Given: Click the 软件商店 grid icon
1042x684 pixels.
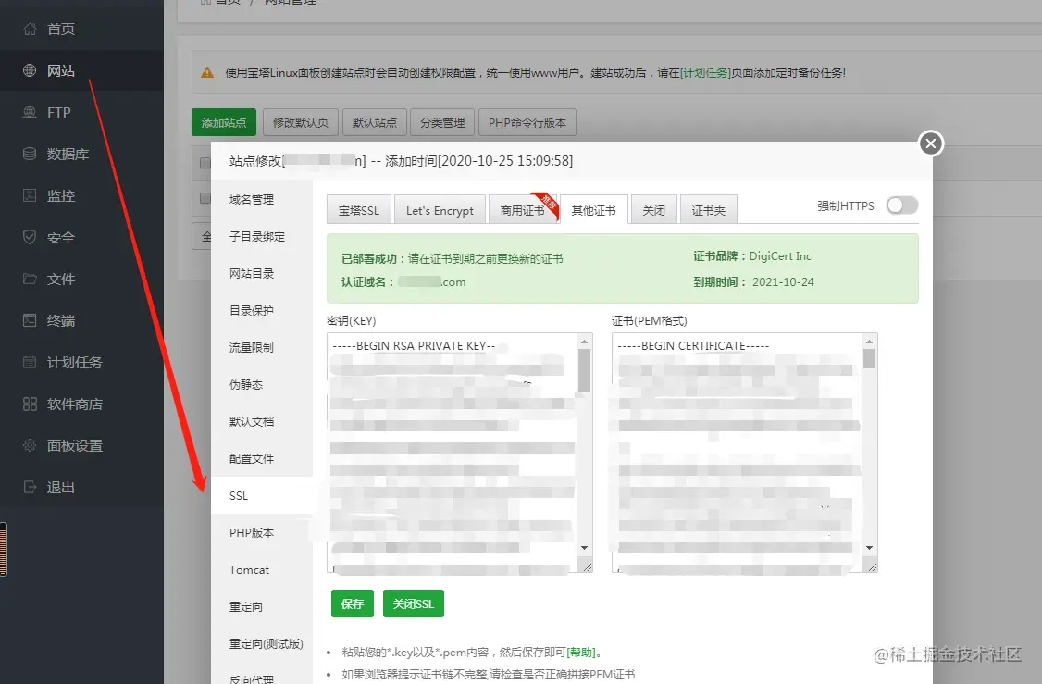Looking at the screenshot, I should click(x=30, y=404).
